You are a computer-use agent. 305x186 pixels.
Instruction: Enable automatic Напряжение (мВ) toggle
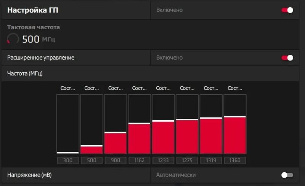click(287, 175)
